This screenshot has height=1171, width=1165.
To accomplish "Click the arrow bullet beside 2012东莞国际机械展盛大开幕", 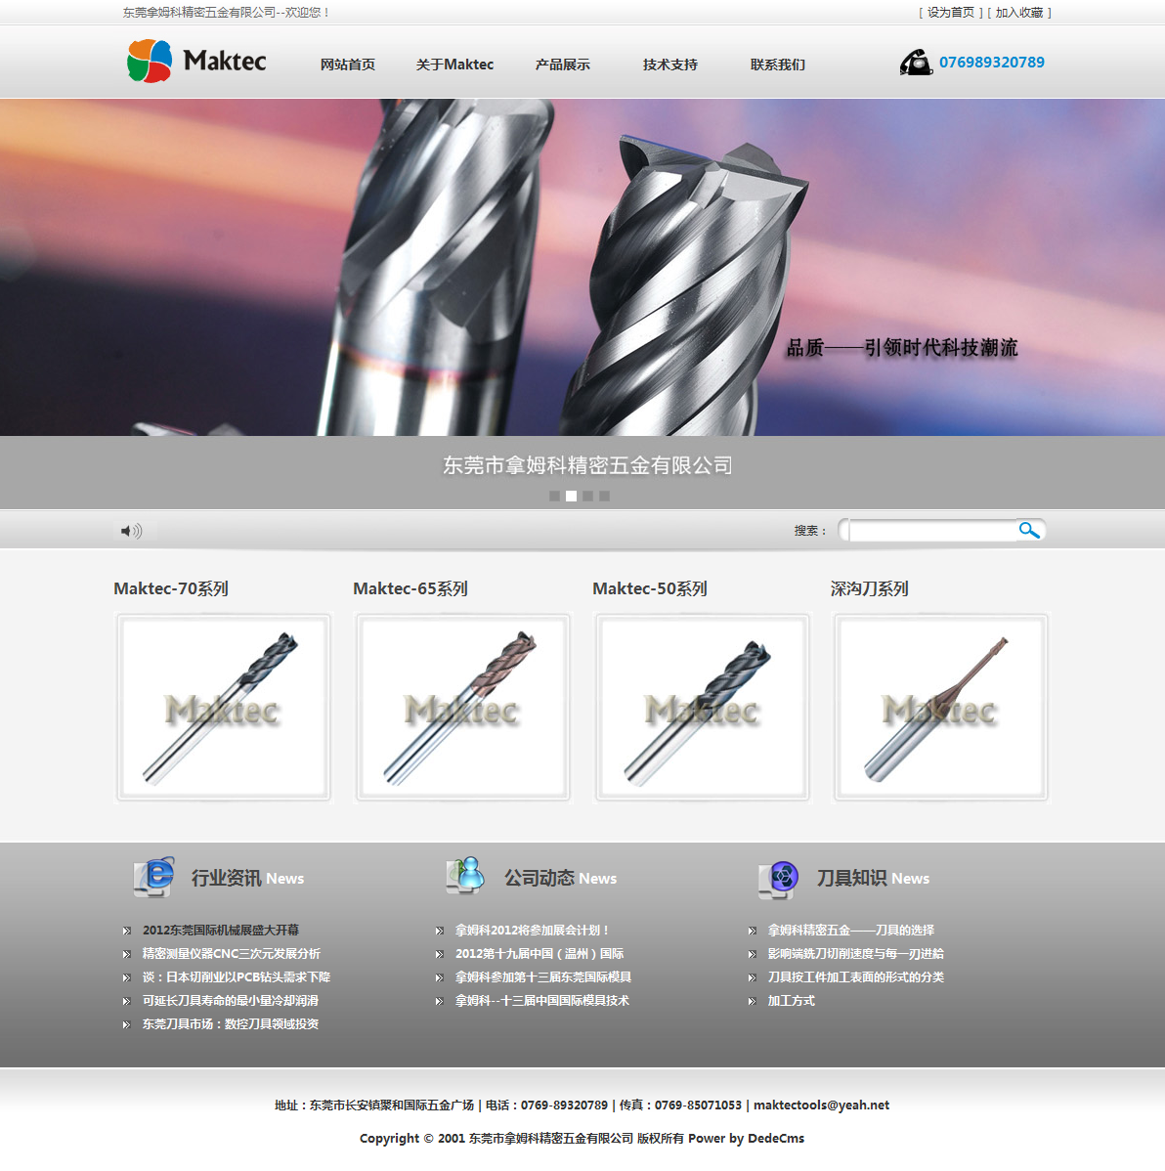I will coord(127,931).
